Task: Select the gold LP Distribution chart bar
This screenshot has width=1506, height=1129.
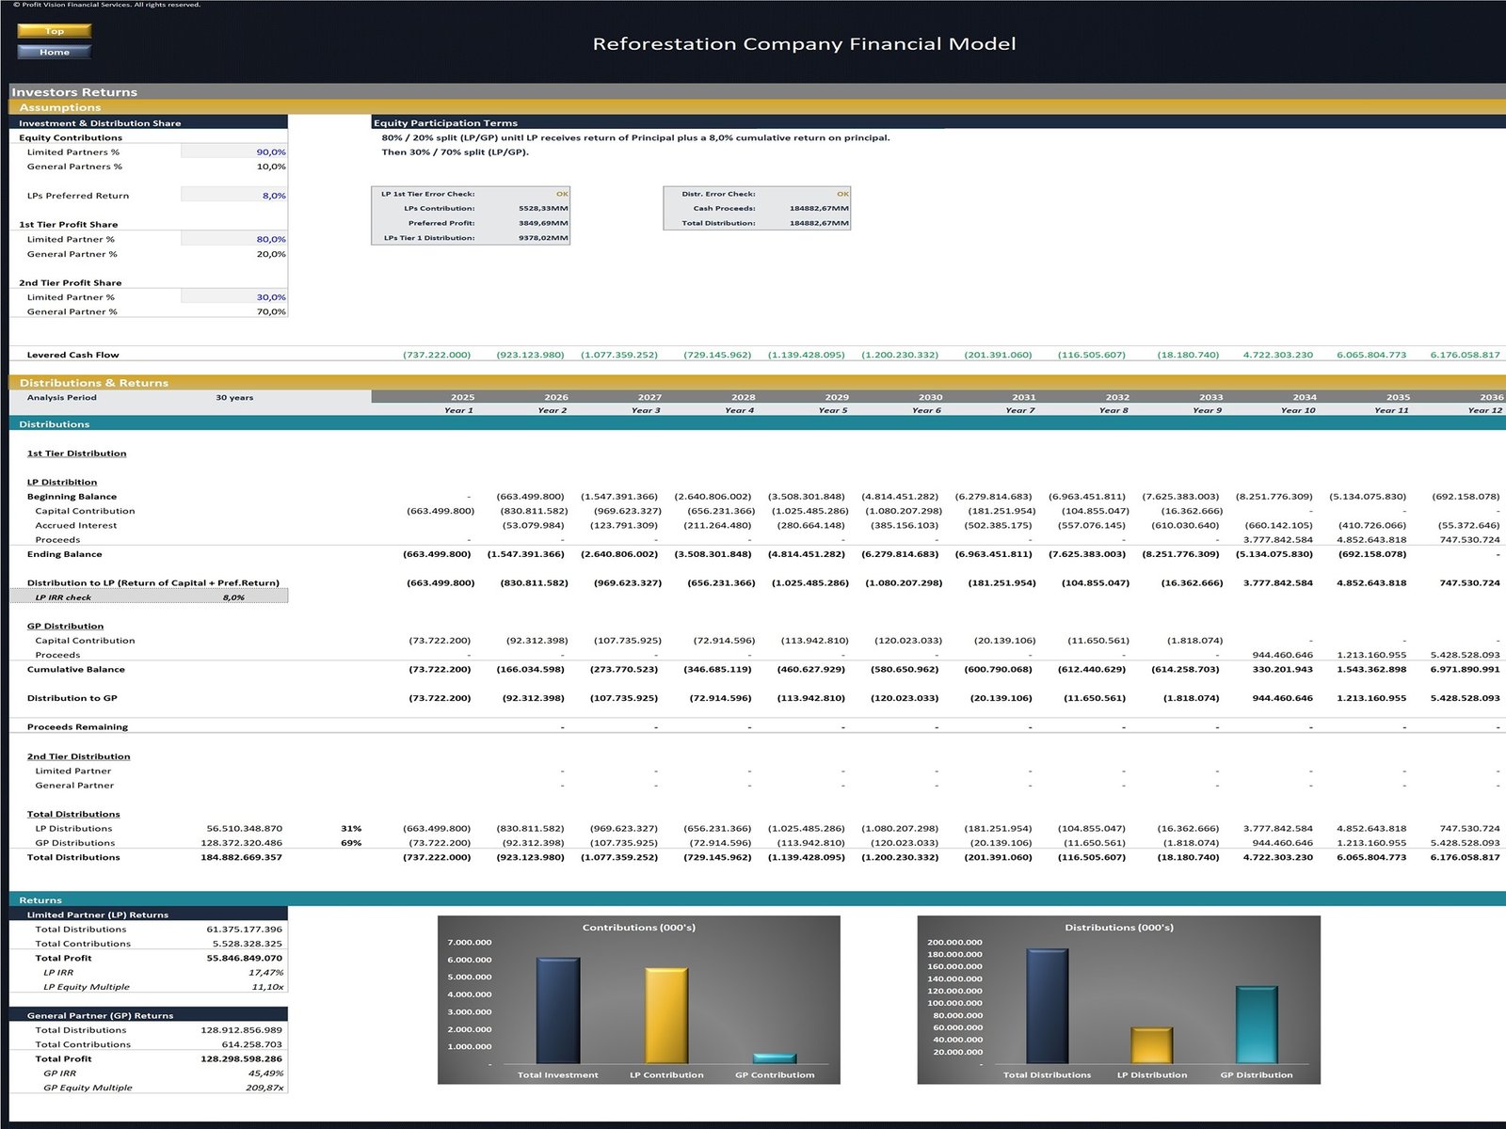Action: [1151, 1045]
